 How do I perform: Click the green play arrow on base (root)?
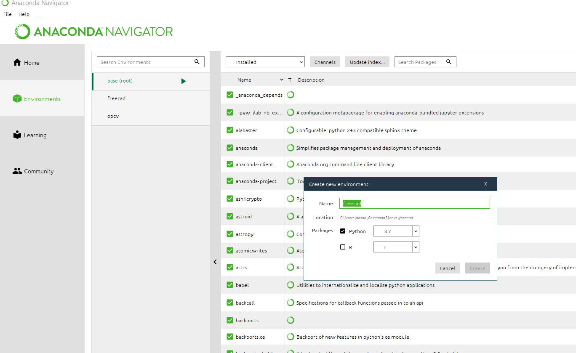click(184, 81)
